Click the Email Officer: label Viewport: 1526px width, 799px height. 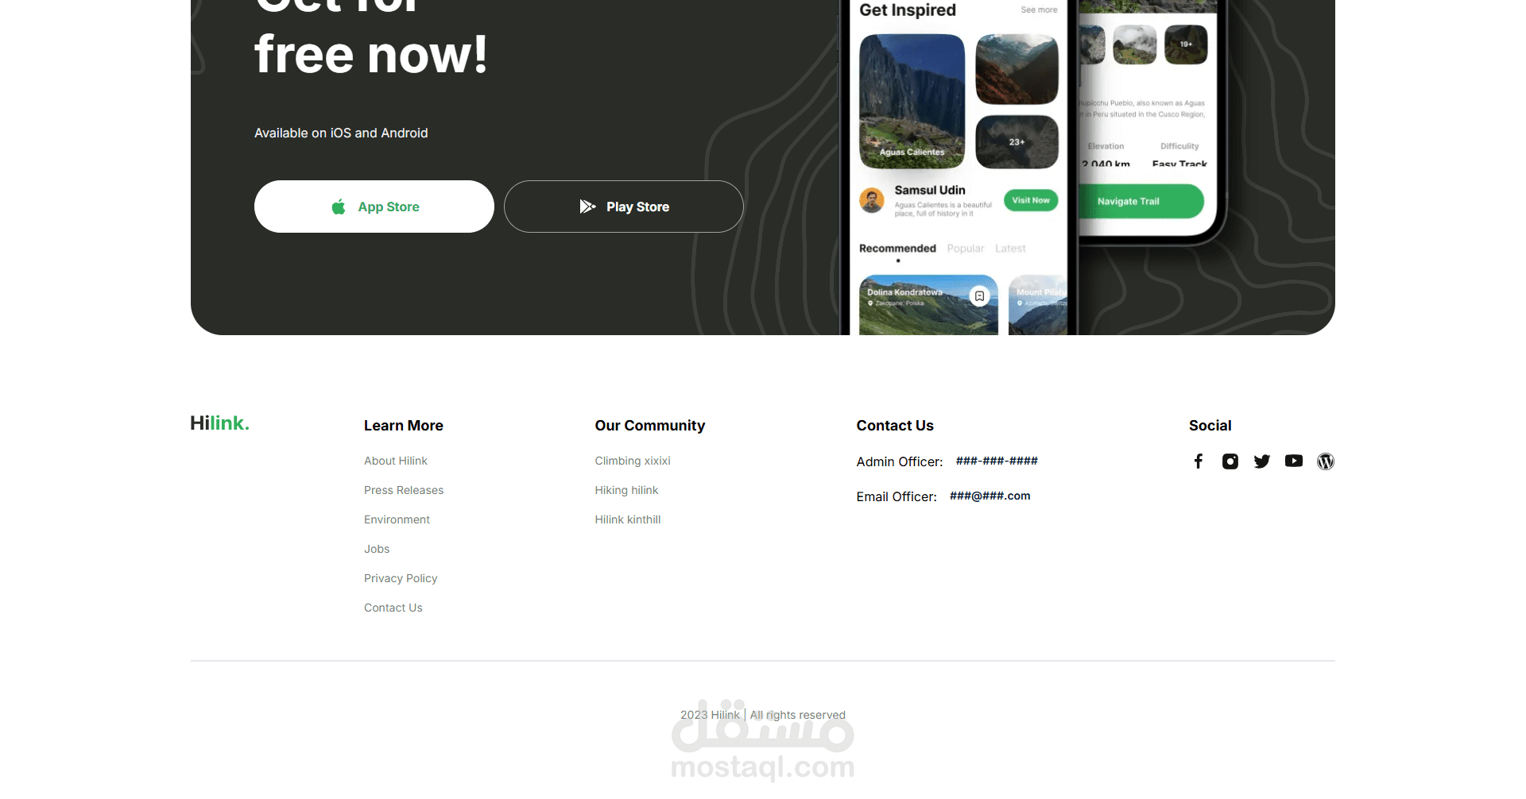[x=897, y=496]
